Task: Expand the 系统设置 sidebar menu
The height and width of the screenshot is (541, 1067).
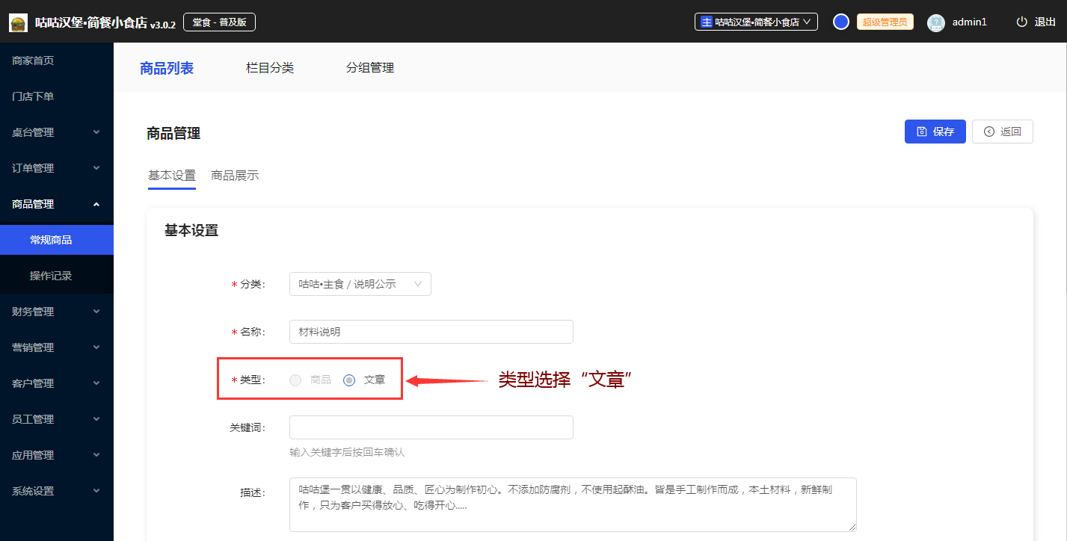Action: coord(57,491)
